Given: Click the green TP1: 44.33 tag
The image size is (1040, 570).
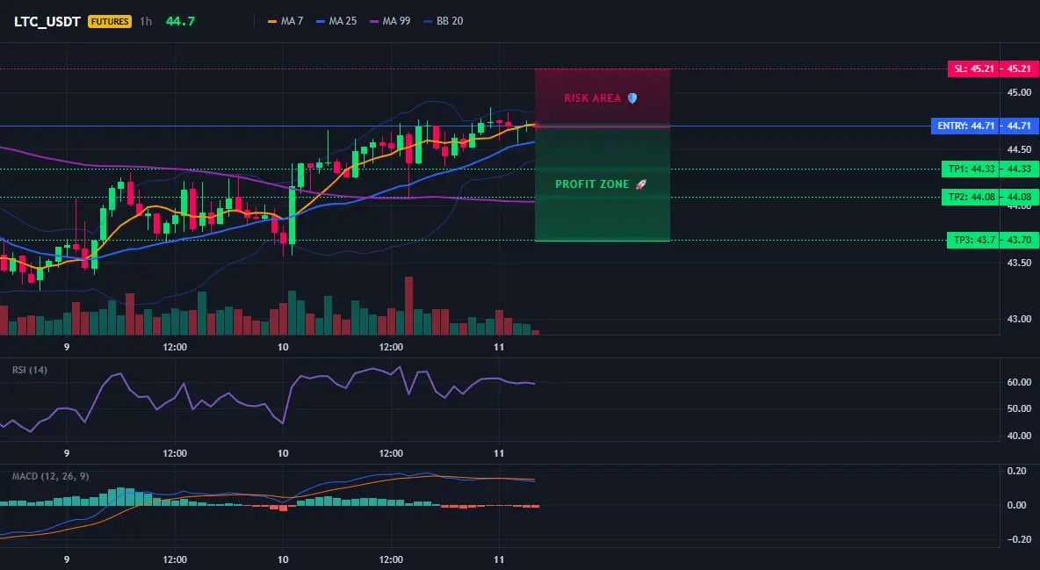Looking at the screenshot, I should tap(970, 169).
